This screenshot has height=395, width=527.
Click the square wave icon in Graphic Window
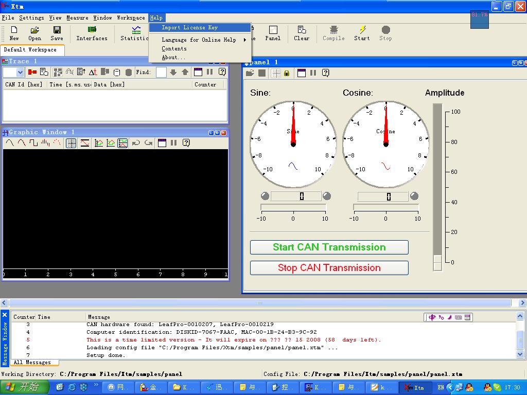point(33,143)
